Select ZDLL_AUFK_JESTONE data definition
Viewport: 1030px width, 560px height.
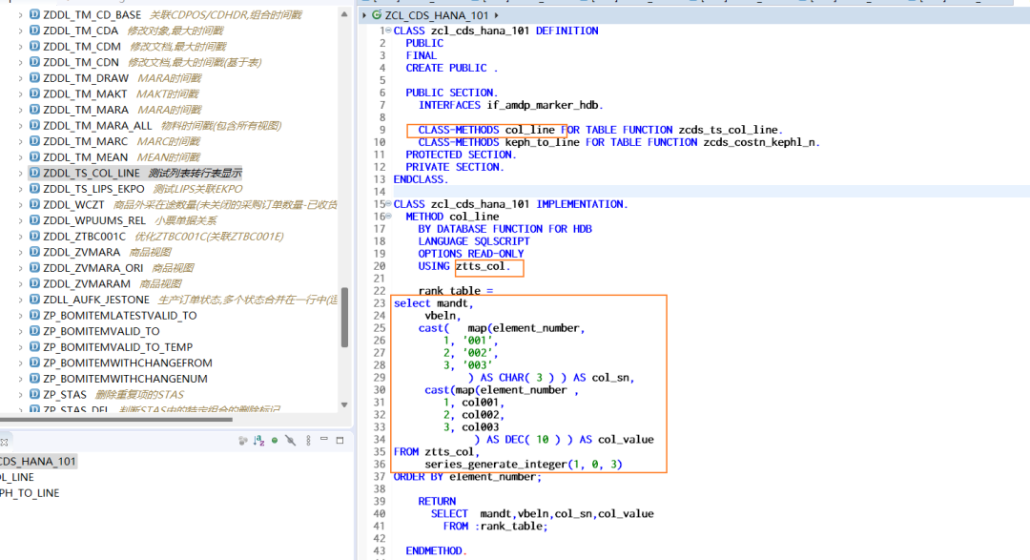point(96,300)
